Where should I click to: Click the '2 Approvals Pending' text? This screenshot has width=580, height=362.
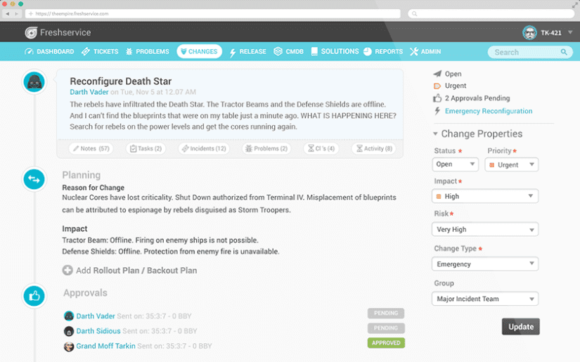click(477, 98)
